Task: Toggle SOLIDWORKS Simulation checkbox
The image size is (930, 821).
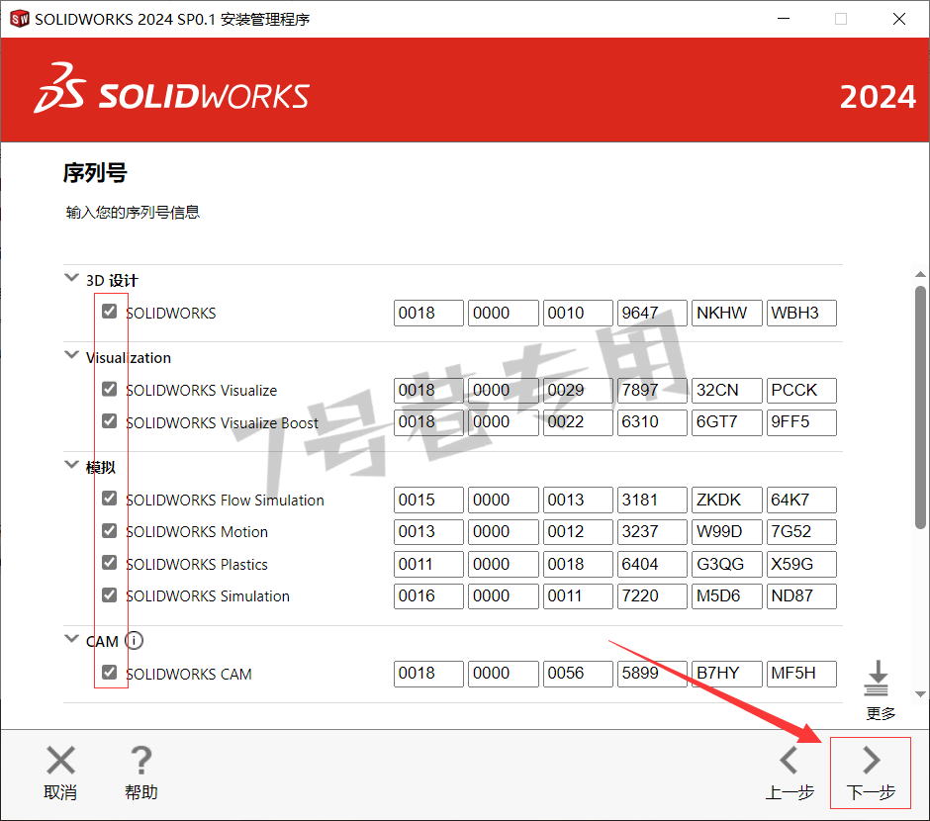Action: pyautogui.click(x=109, y=594)
